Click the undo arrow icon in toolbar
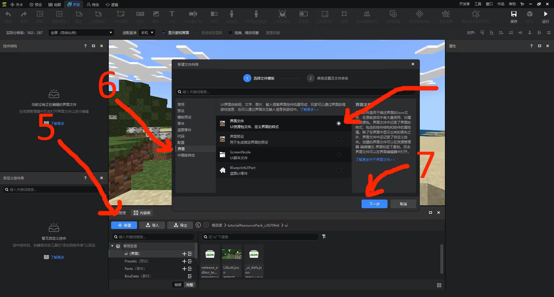The height and width of the screenshot is (297, 554). [x=8, y=14]
